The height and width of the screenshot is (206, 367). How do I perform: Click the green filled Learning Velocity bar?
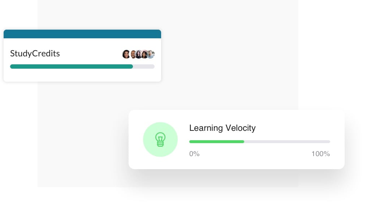pyautogui.click(x=216, y=142)
